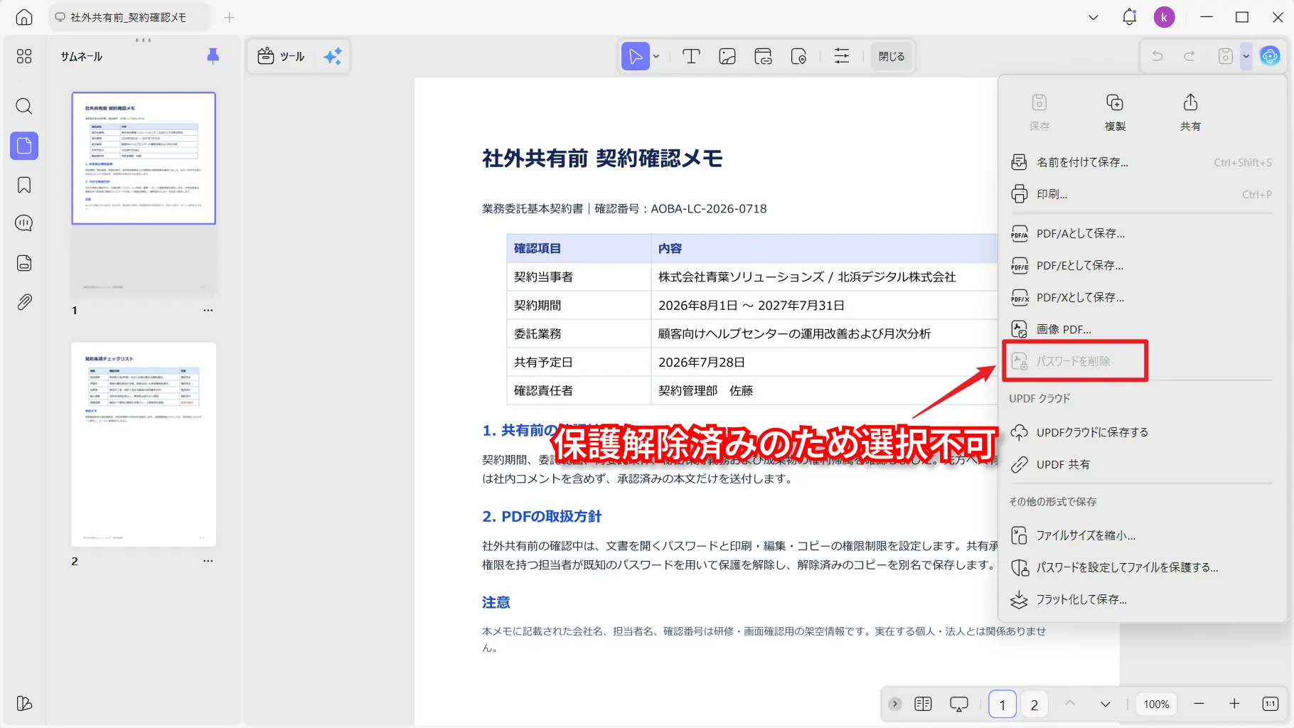Screen dimensions: 1294x728
Task: Click the next page down chevron
Action: 1106,704
